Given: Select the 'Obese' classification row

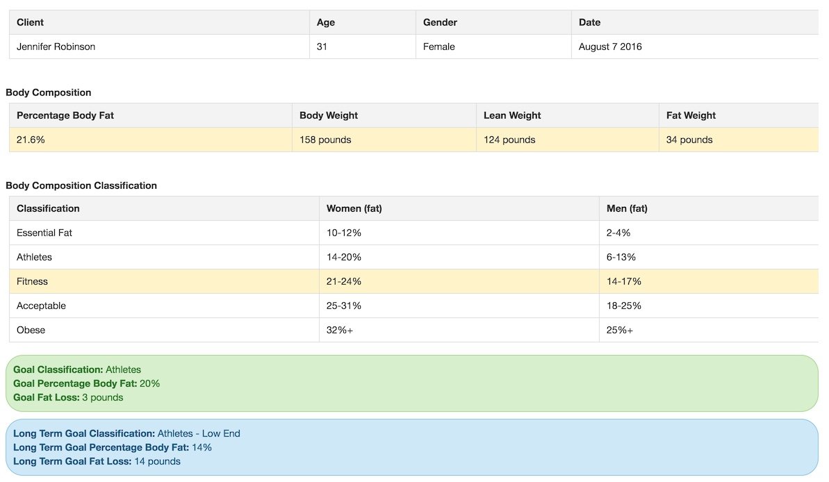Looking at the screenshot, I should click(x=414, y=330).
